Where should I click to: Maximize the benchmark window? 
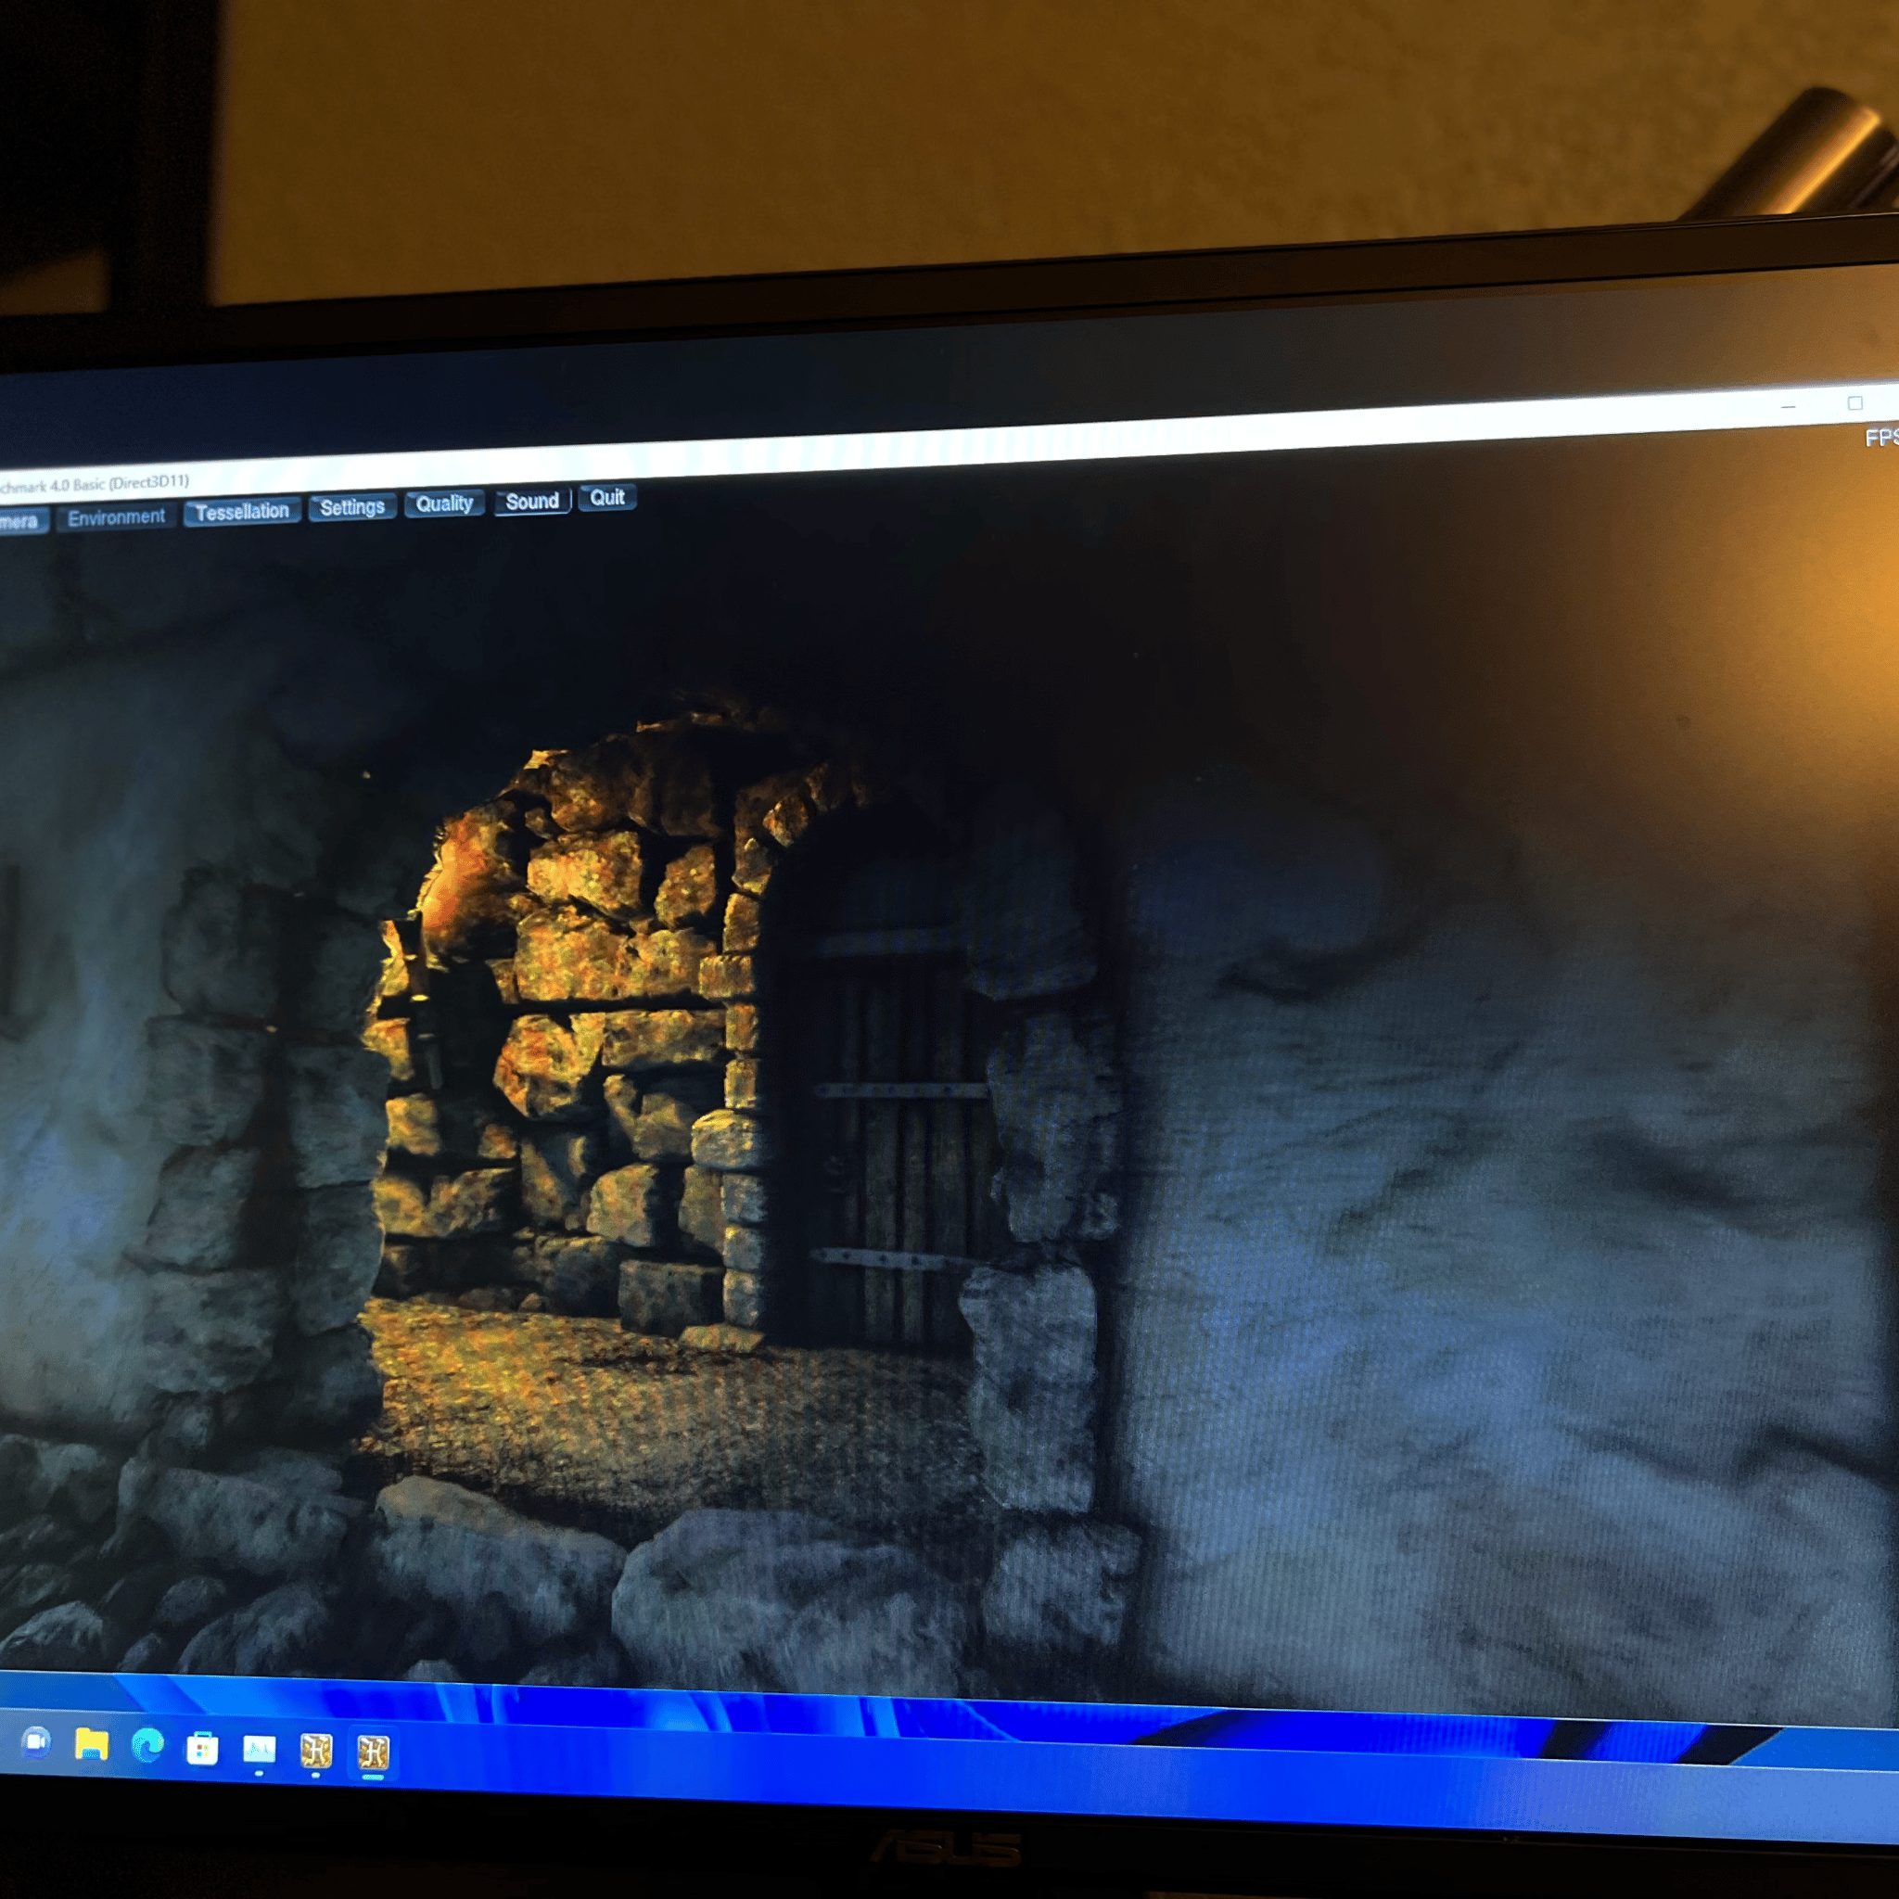[1854, 403]
